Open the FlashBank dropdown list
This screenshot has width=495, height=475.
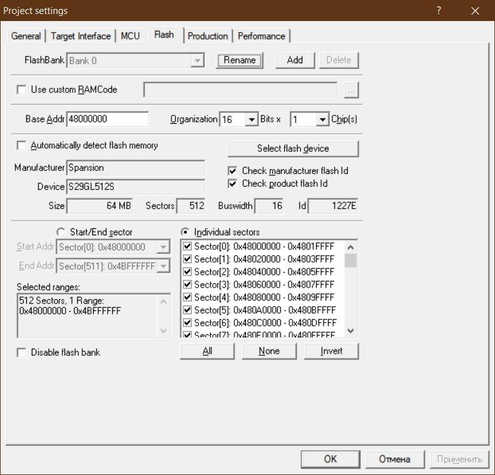click(x=197, y=61)
